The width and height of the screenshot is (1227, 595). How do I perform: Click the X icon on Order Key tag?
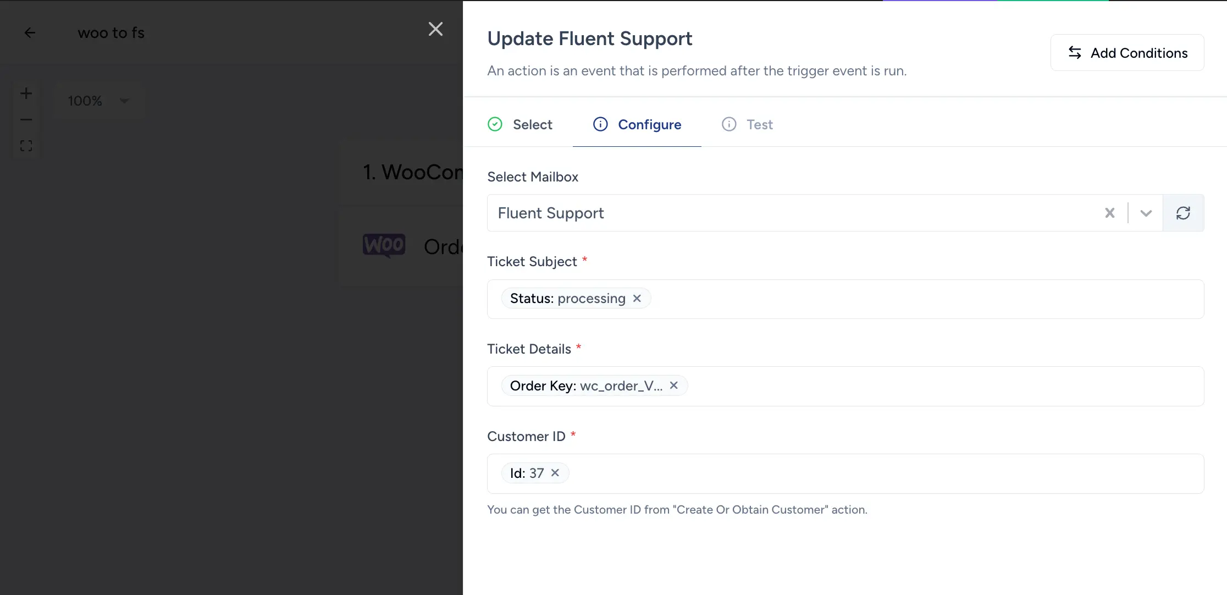pyautogui.click(x=674, y=385)
